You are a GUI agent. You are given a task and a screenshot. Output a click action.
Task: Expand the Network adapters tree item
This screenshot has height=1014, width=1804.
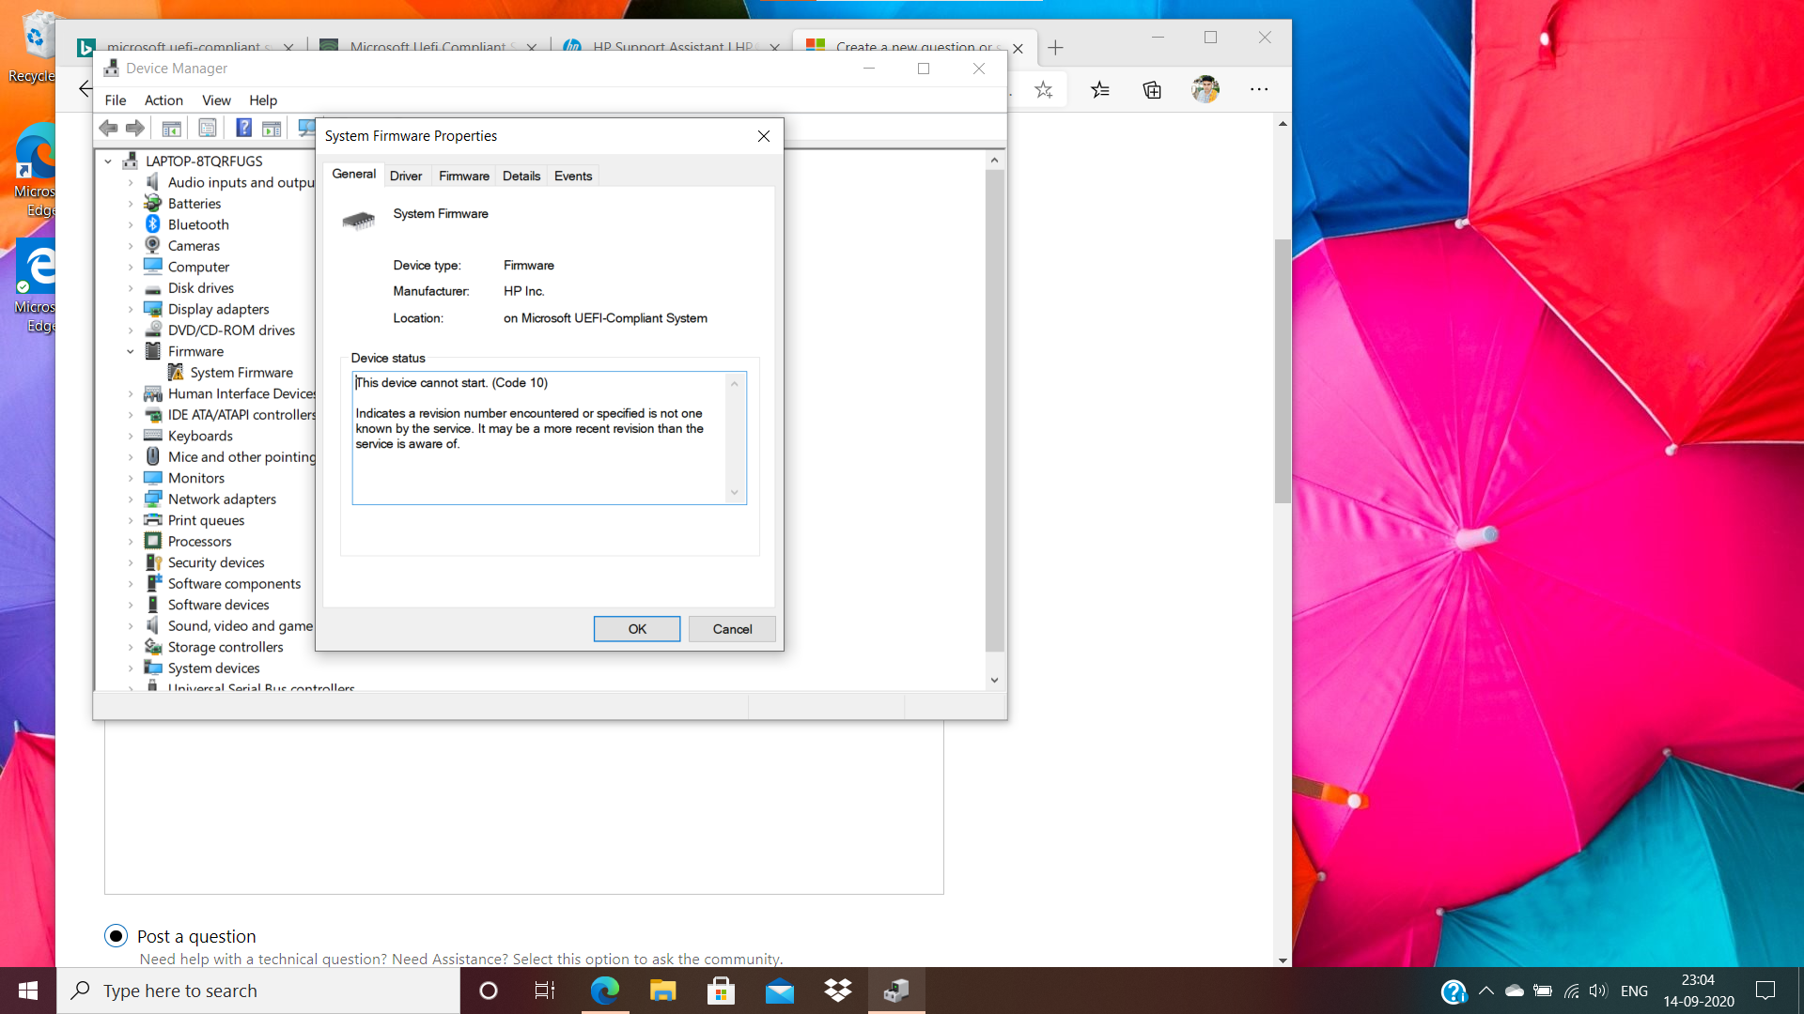133,499
